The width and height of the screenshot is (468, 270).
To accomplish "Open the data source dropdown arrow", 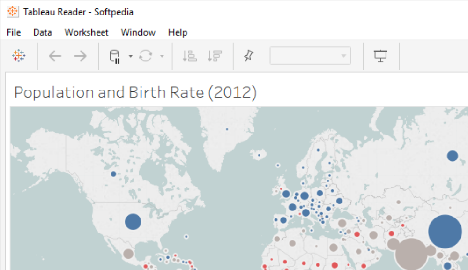I will tap(130, 55).
